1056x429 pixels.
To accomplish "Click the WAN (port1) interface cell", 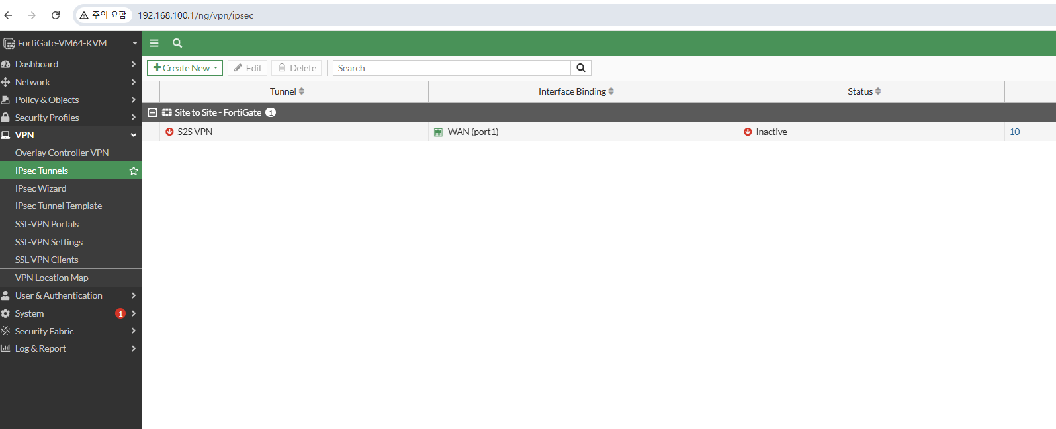I will coord(583,132).
